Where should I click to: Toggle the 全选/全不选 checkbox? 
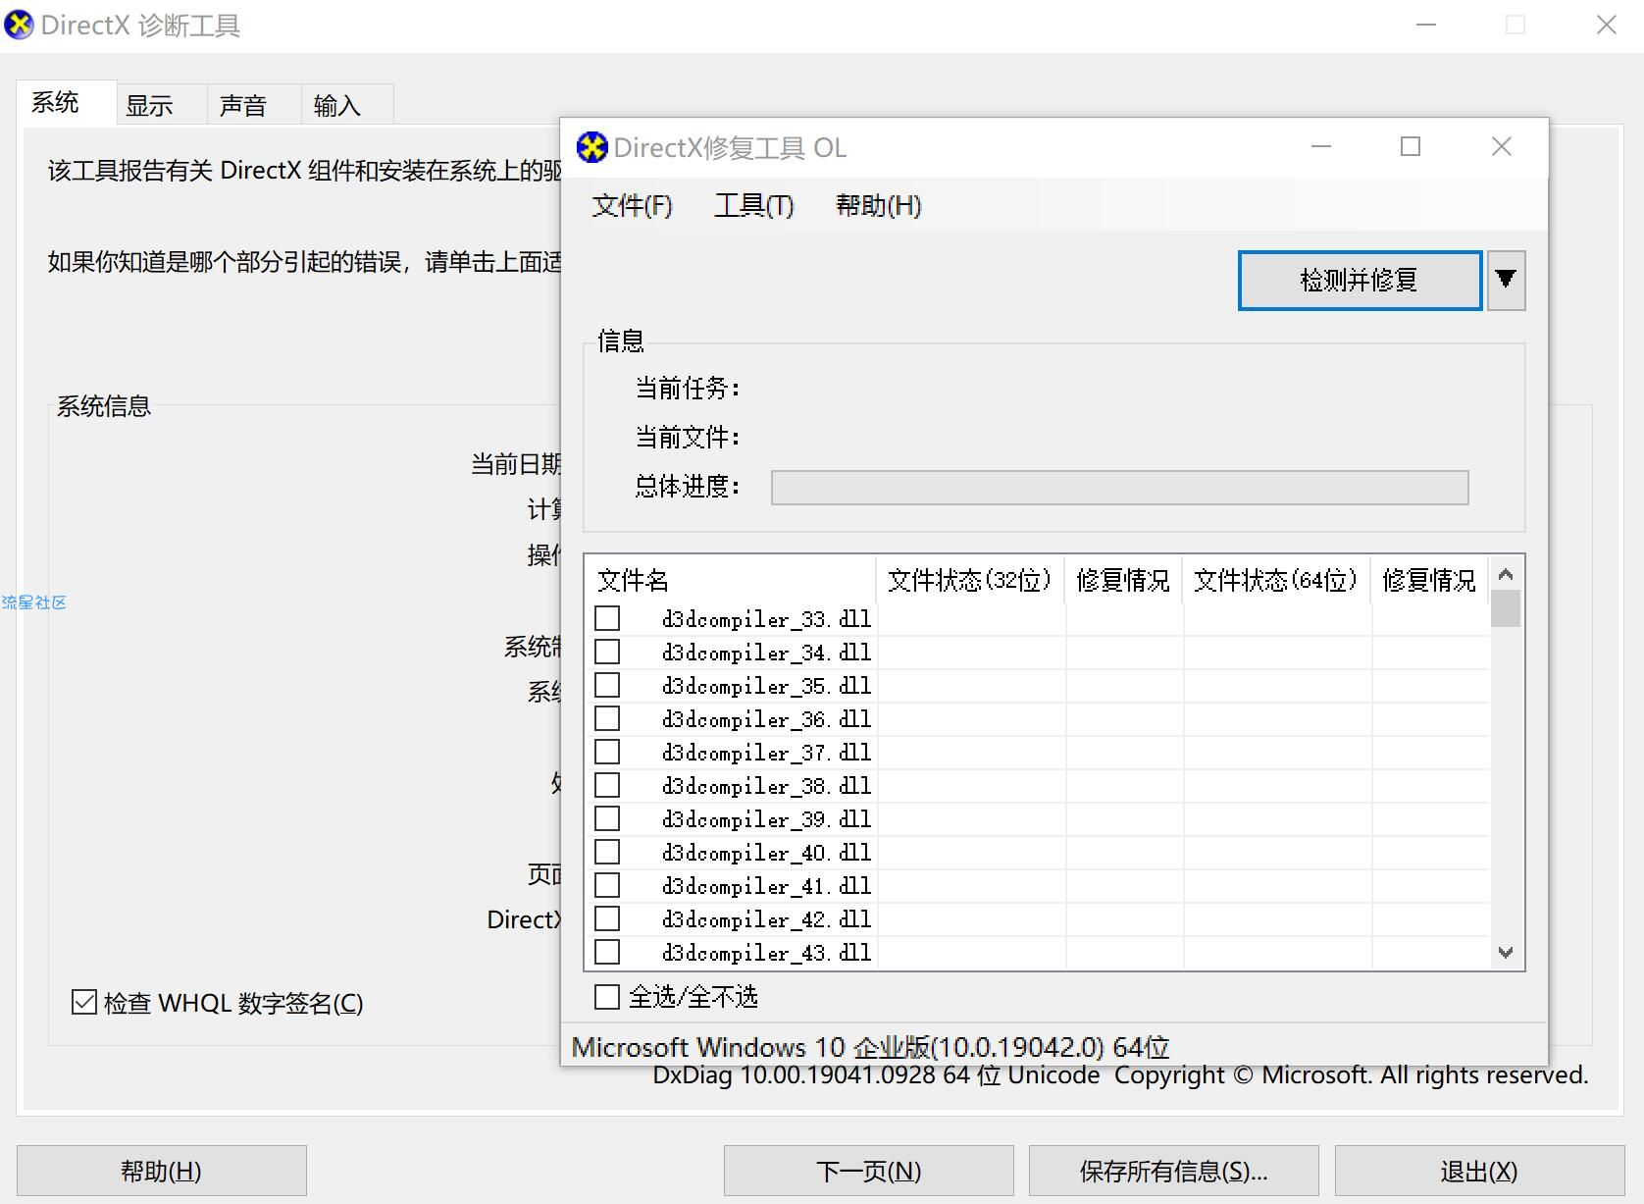607,997
